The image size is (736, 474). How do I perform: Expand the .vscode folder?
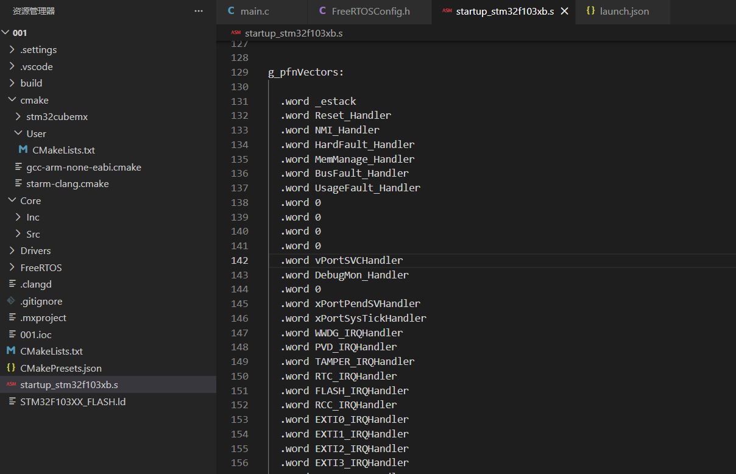point(12,66)
